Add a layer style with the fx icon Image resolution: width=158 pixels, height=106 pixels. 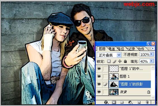click(x=106, y=102)
